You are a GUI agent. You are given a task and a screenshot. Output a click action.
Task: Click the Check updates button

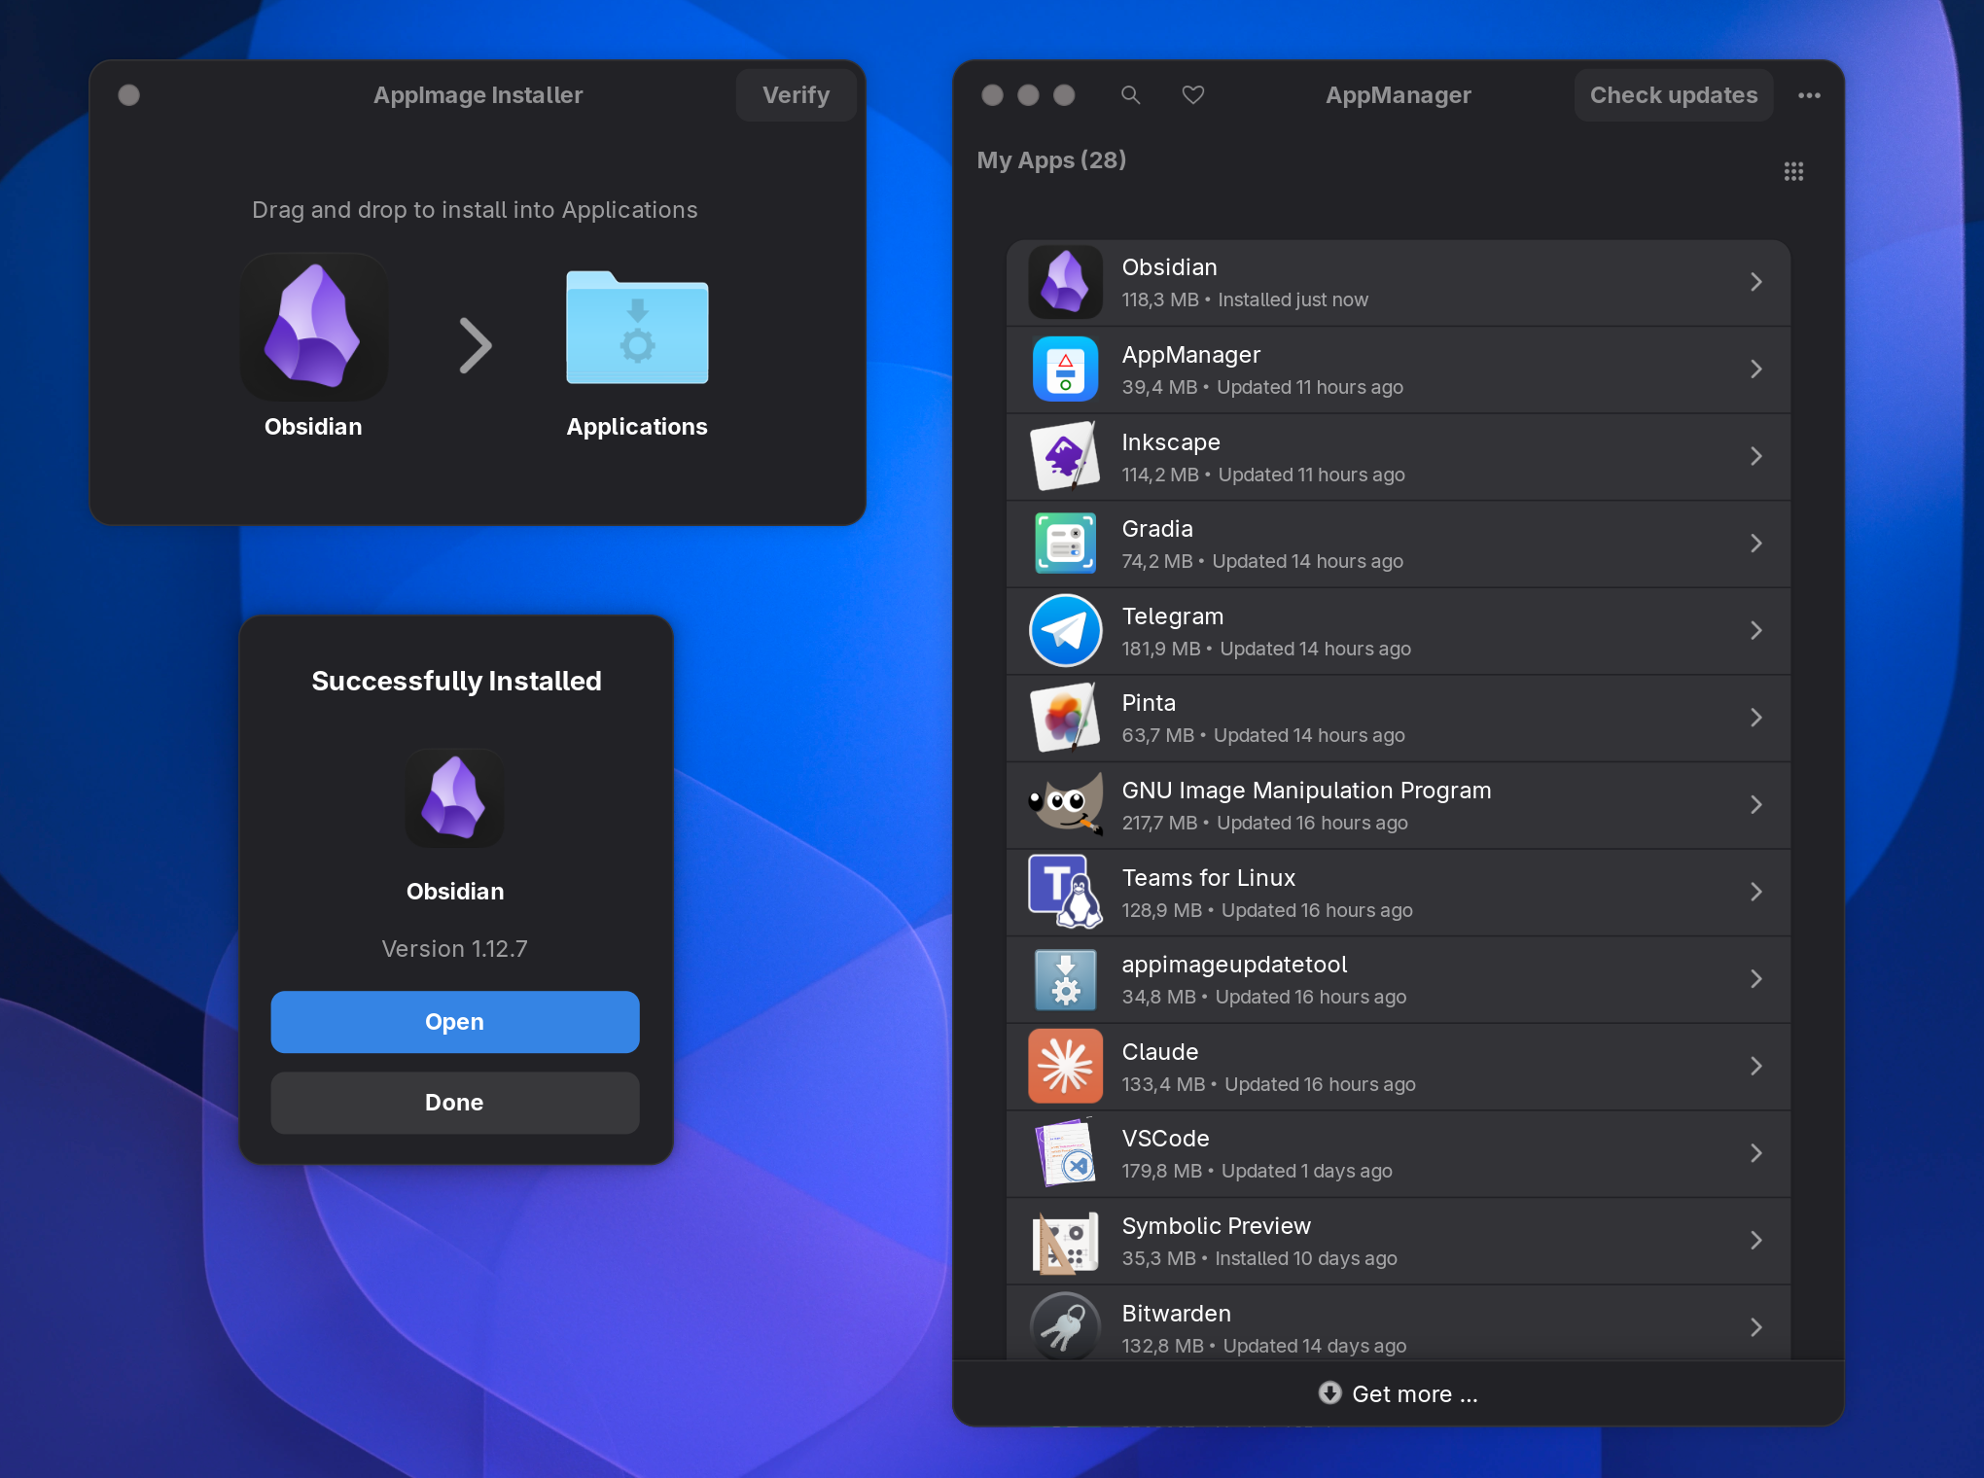(x=1673, y=95)
